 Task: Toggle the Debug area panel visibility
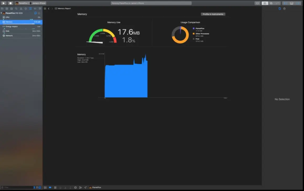pyautogui.click(x=292, y=3)
